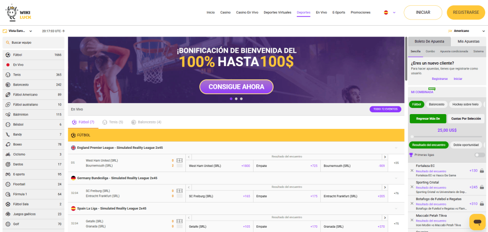Toggle the Primeras ligas switch

pyautogui.click(x=479, y=155)
